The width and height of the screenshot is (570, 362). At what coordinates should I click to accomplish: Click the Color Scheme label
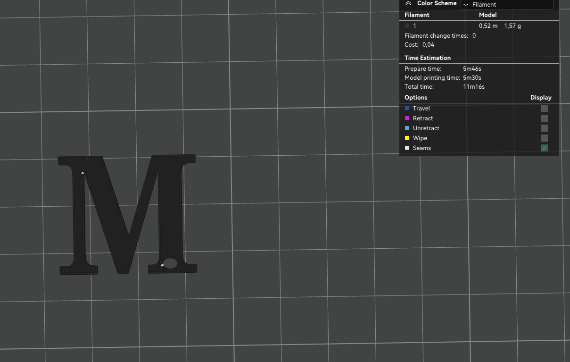(x=437, y=3)
